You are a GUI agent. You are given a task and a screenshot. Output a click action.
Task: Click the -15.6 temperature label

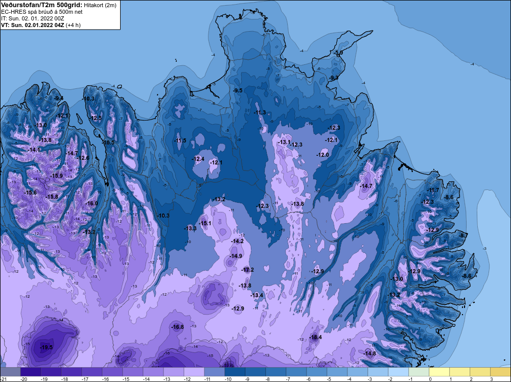pyautogui.click(x=30, y=193)
